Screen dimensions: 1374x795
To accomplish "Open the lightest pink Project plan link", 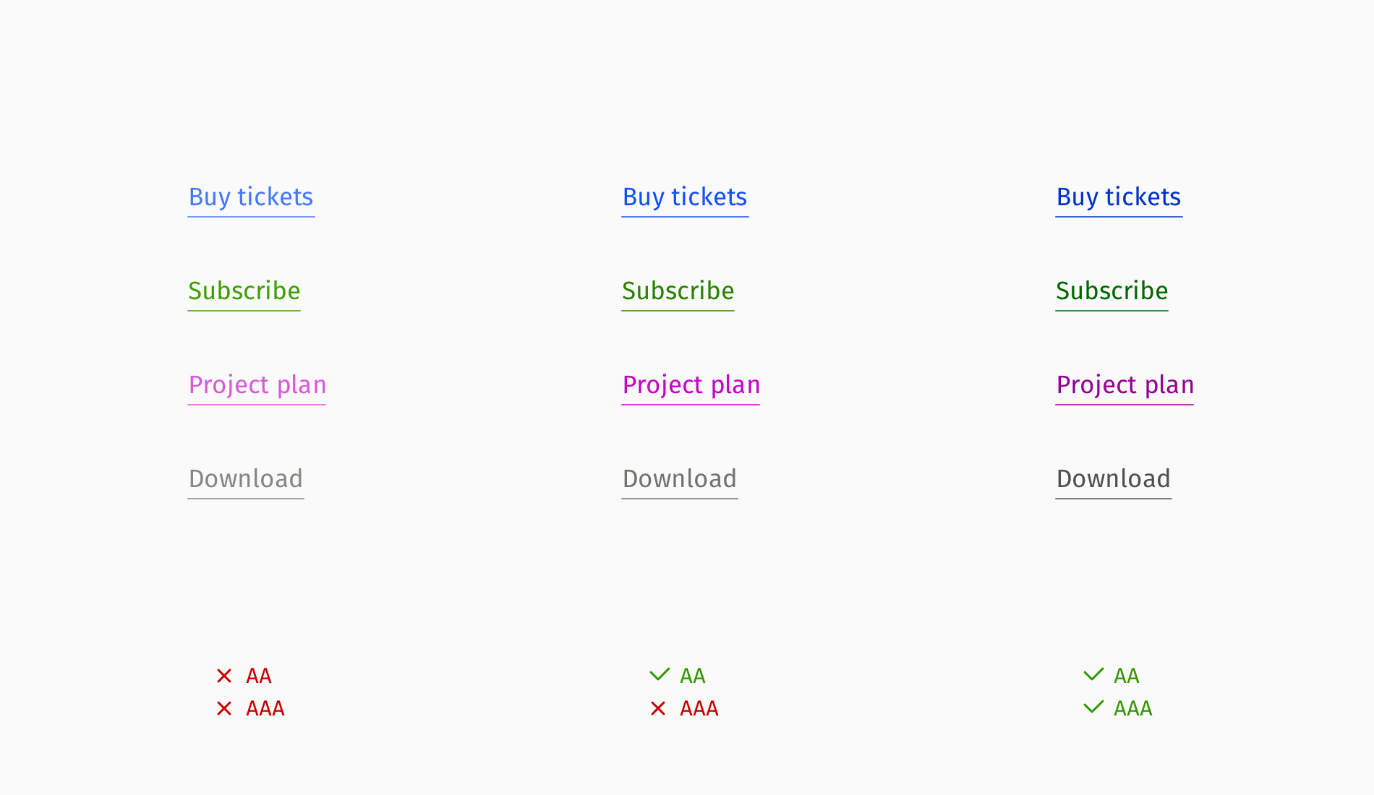I will pyautogui.click(x=257, y=385).
